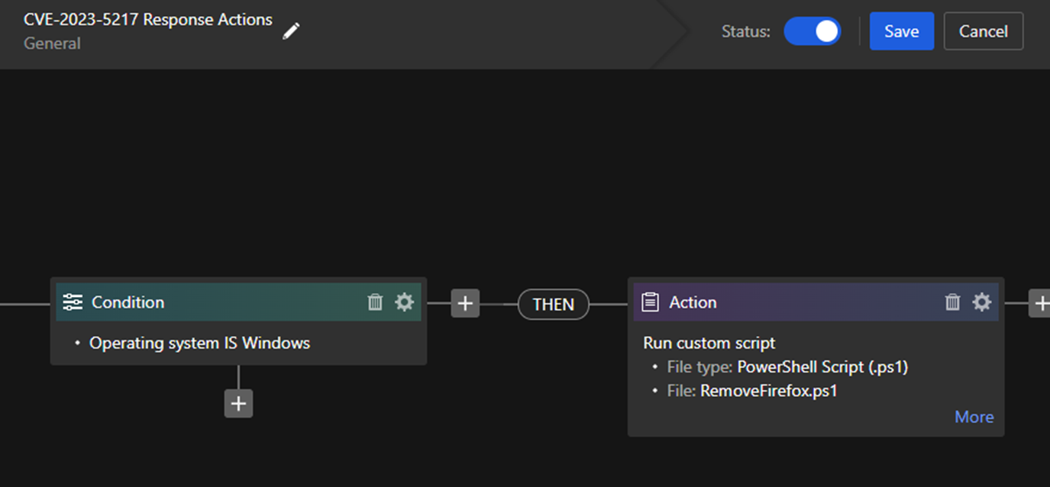
Task: Click the pencil icon to rename the workflow
Action: 291,31
